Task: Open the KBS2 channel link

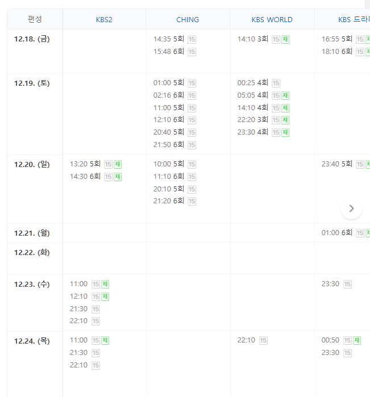Action: (x=104, y=20)
